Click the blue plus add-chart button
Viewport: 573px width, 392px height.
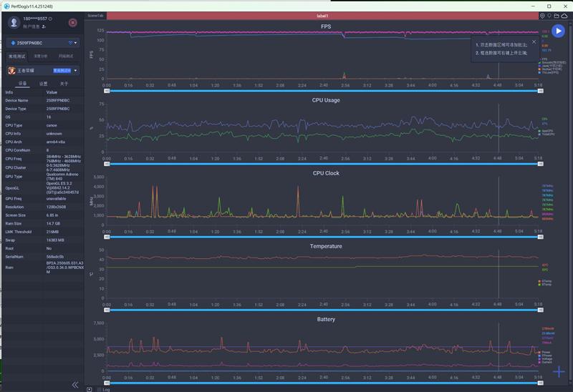pos(560,372)
